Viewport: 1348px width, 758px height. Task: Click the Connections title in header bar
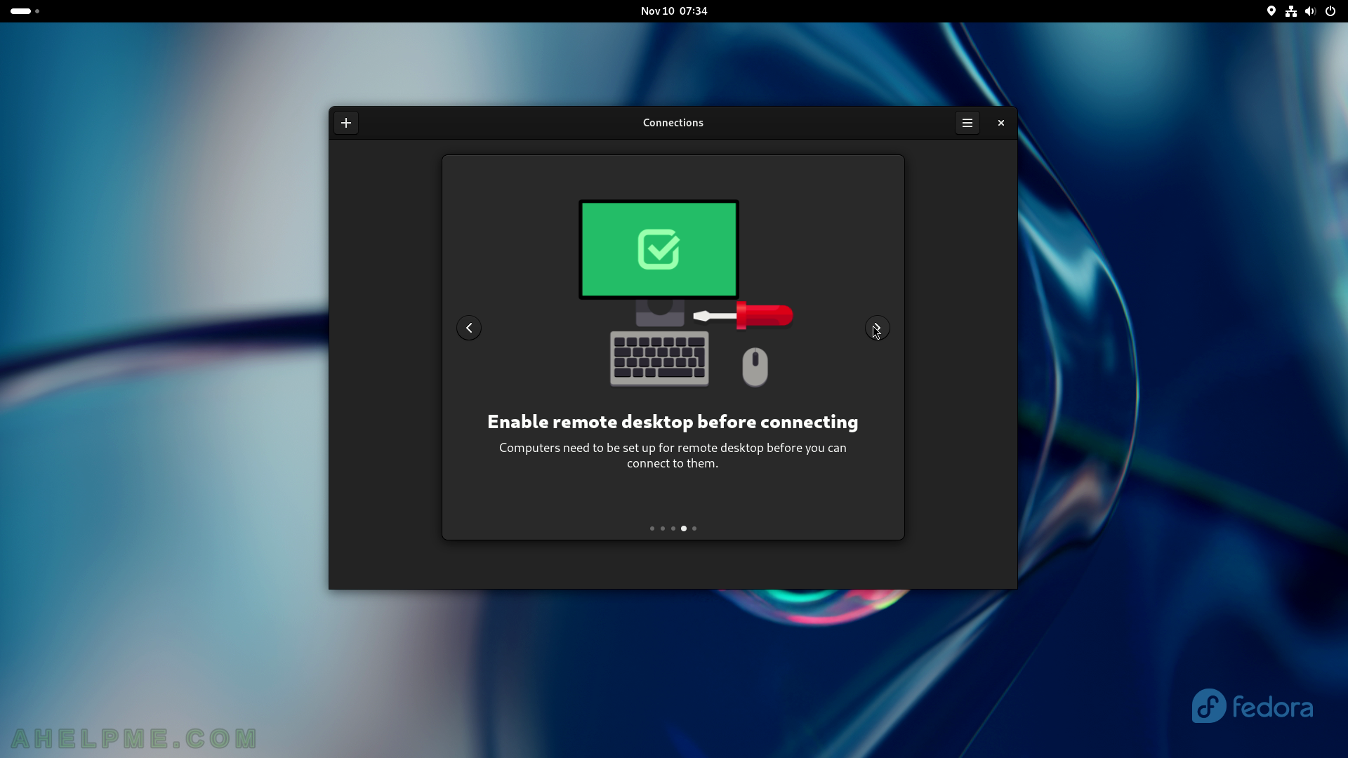673,123
